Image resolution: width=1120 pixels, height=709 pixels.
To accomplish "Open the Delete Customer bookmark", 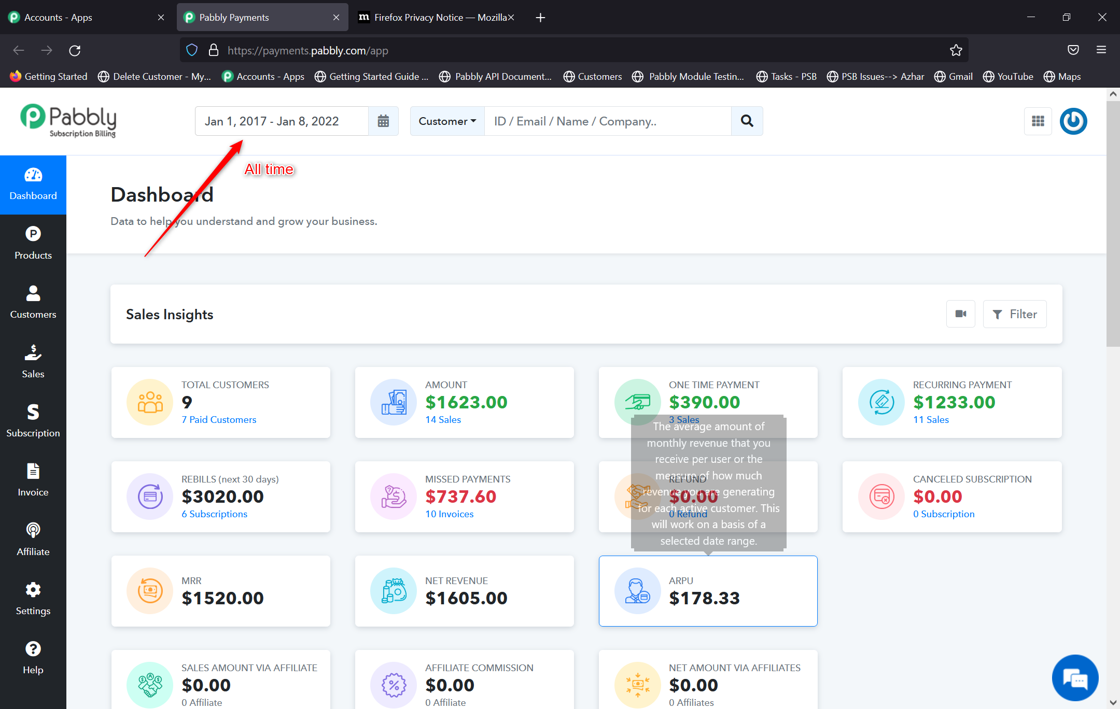I will 154,77.
